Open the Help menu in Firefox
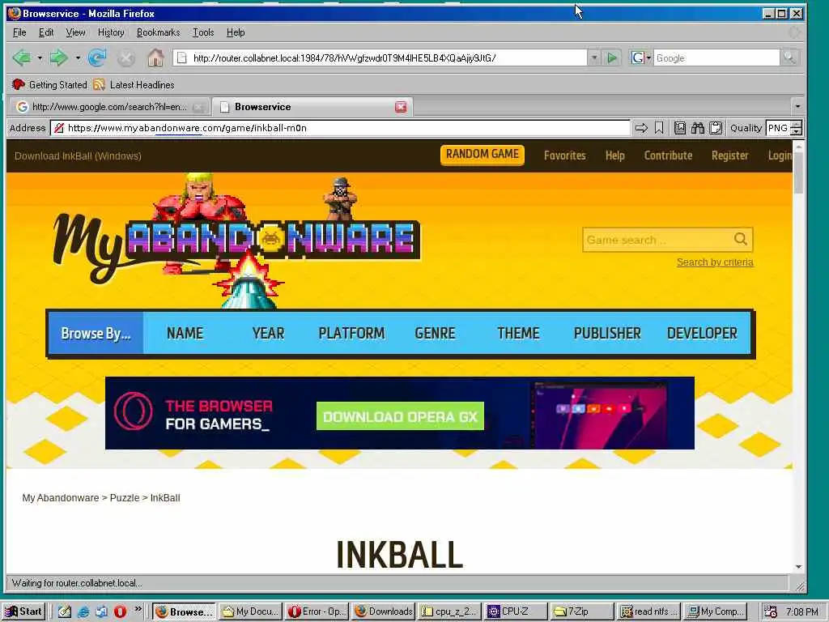Viewport: 829px width, 622px height. tap(236, 32)
